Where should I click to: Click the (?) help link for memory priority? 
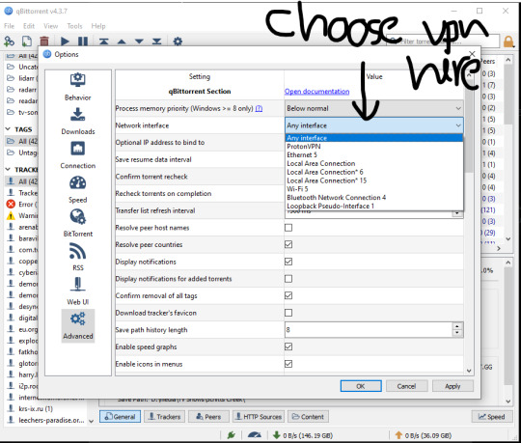pyautogui.click(x=259, y=109)
